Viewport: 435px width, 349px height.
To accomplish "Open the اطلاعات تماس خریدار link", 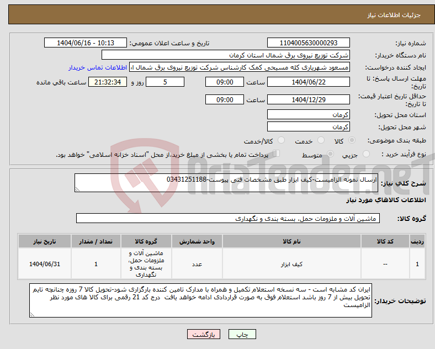I will coord(98,67).
